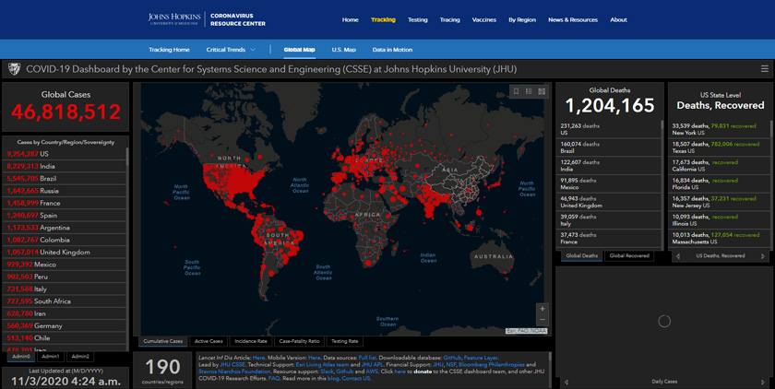This screenshot has height=389, width=775.
Task: Select the U.S. Map tab
Action: coord(343,50)
